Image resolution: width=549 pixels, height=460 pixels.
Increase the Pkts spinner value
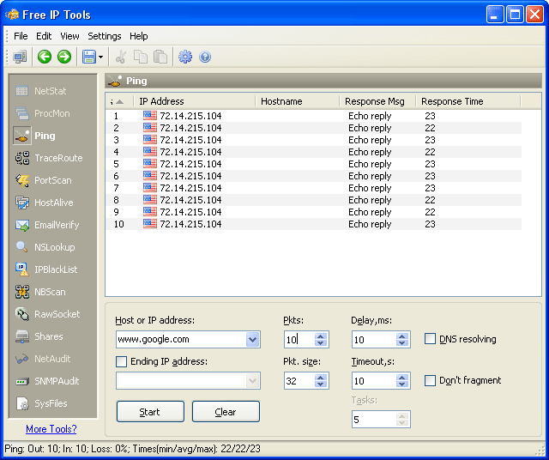(x=322, y=336)
